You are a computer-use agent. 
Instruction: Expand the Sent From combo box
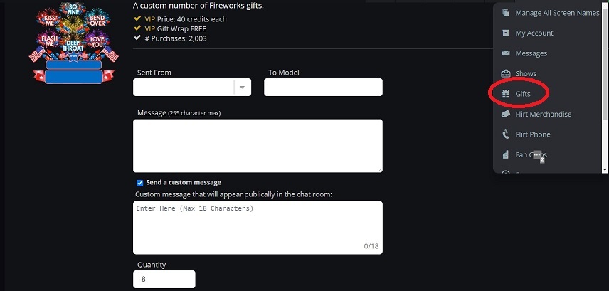coord(184,87)
